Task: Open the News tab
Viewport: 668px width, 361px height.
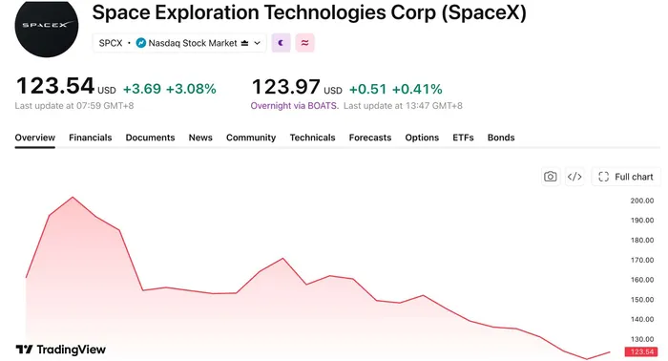Action: click(200, 138)
